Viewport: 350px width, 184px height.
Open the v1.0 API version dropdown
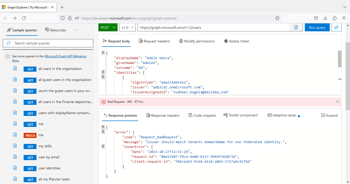coord(128,27)
